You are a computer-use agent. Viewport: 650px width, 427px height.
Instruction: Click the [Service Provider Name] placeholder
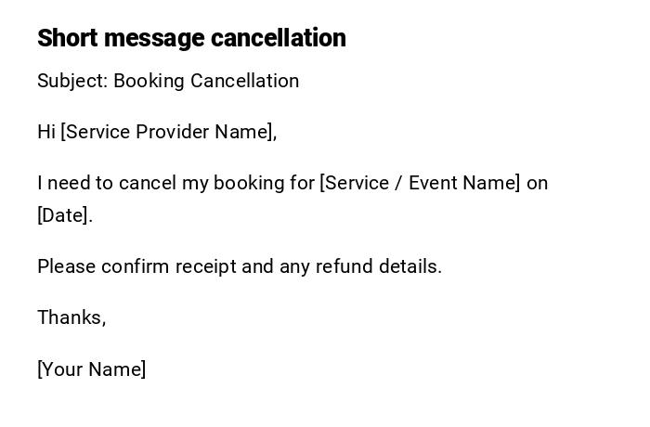pos(168,132)
